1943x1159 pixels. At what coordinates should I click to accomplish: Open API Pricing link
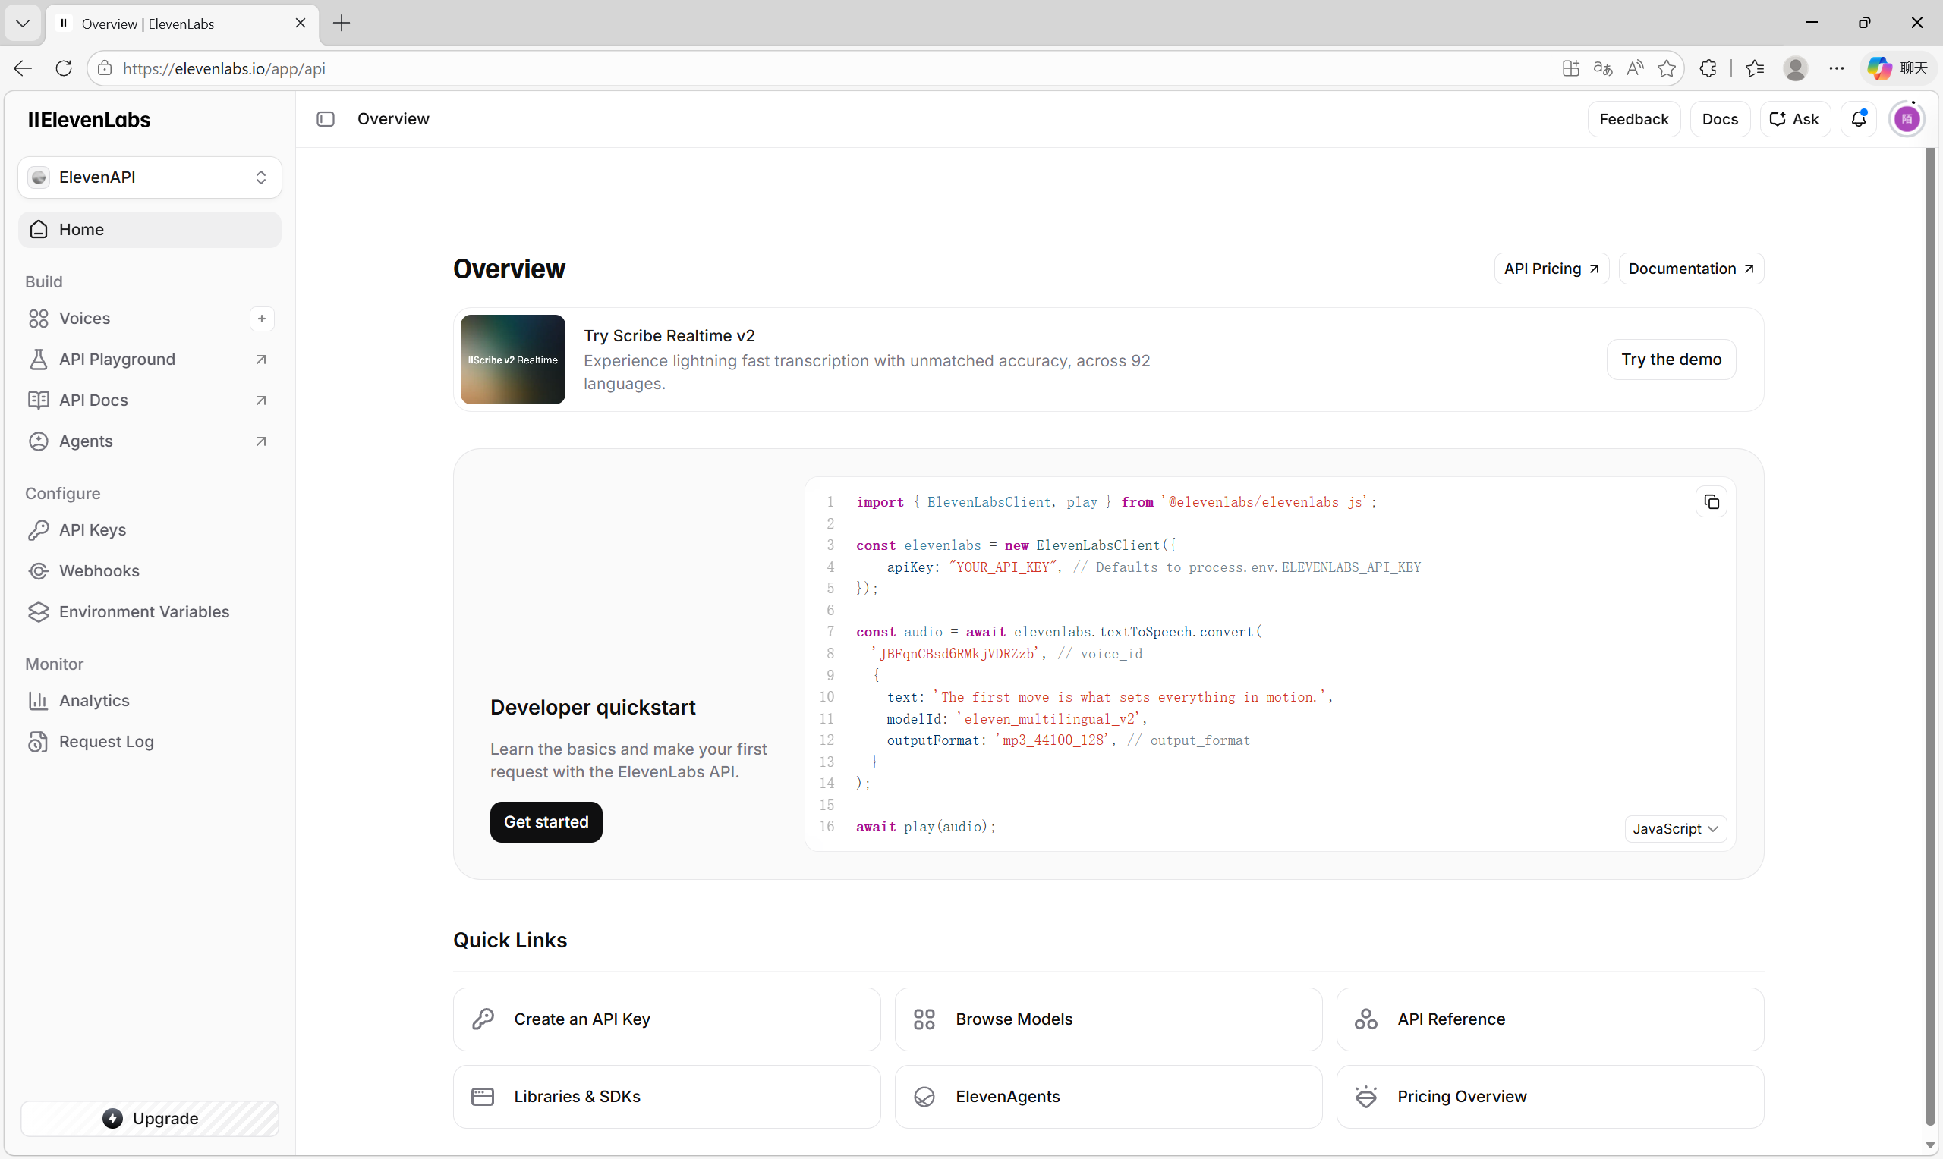point(1551,269)
